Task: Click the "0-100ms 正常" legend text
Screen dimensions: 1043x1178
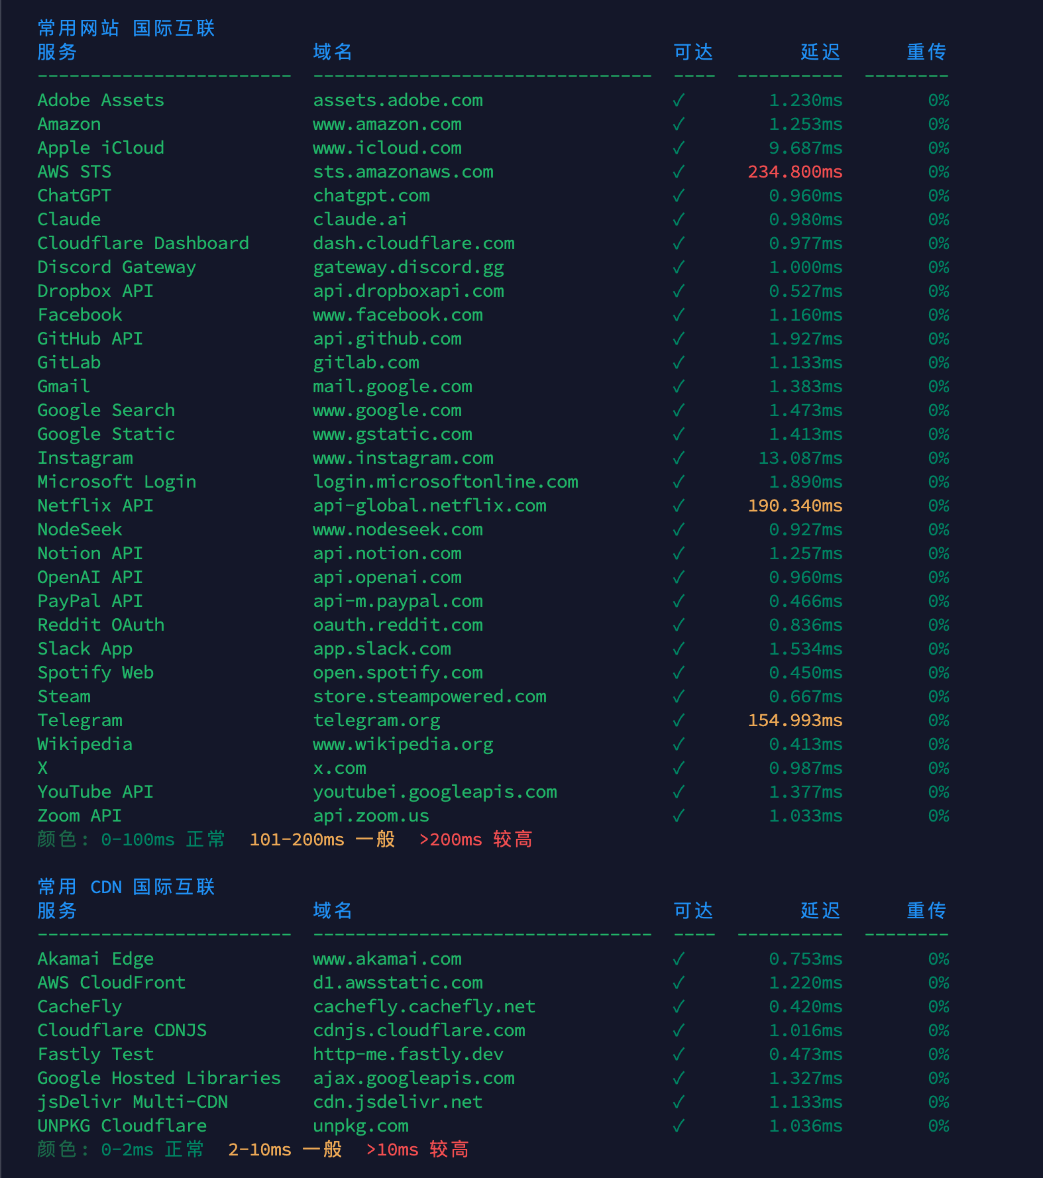Action: click(163, 839)
